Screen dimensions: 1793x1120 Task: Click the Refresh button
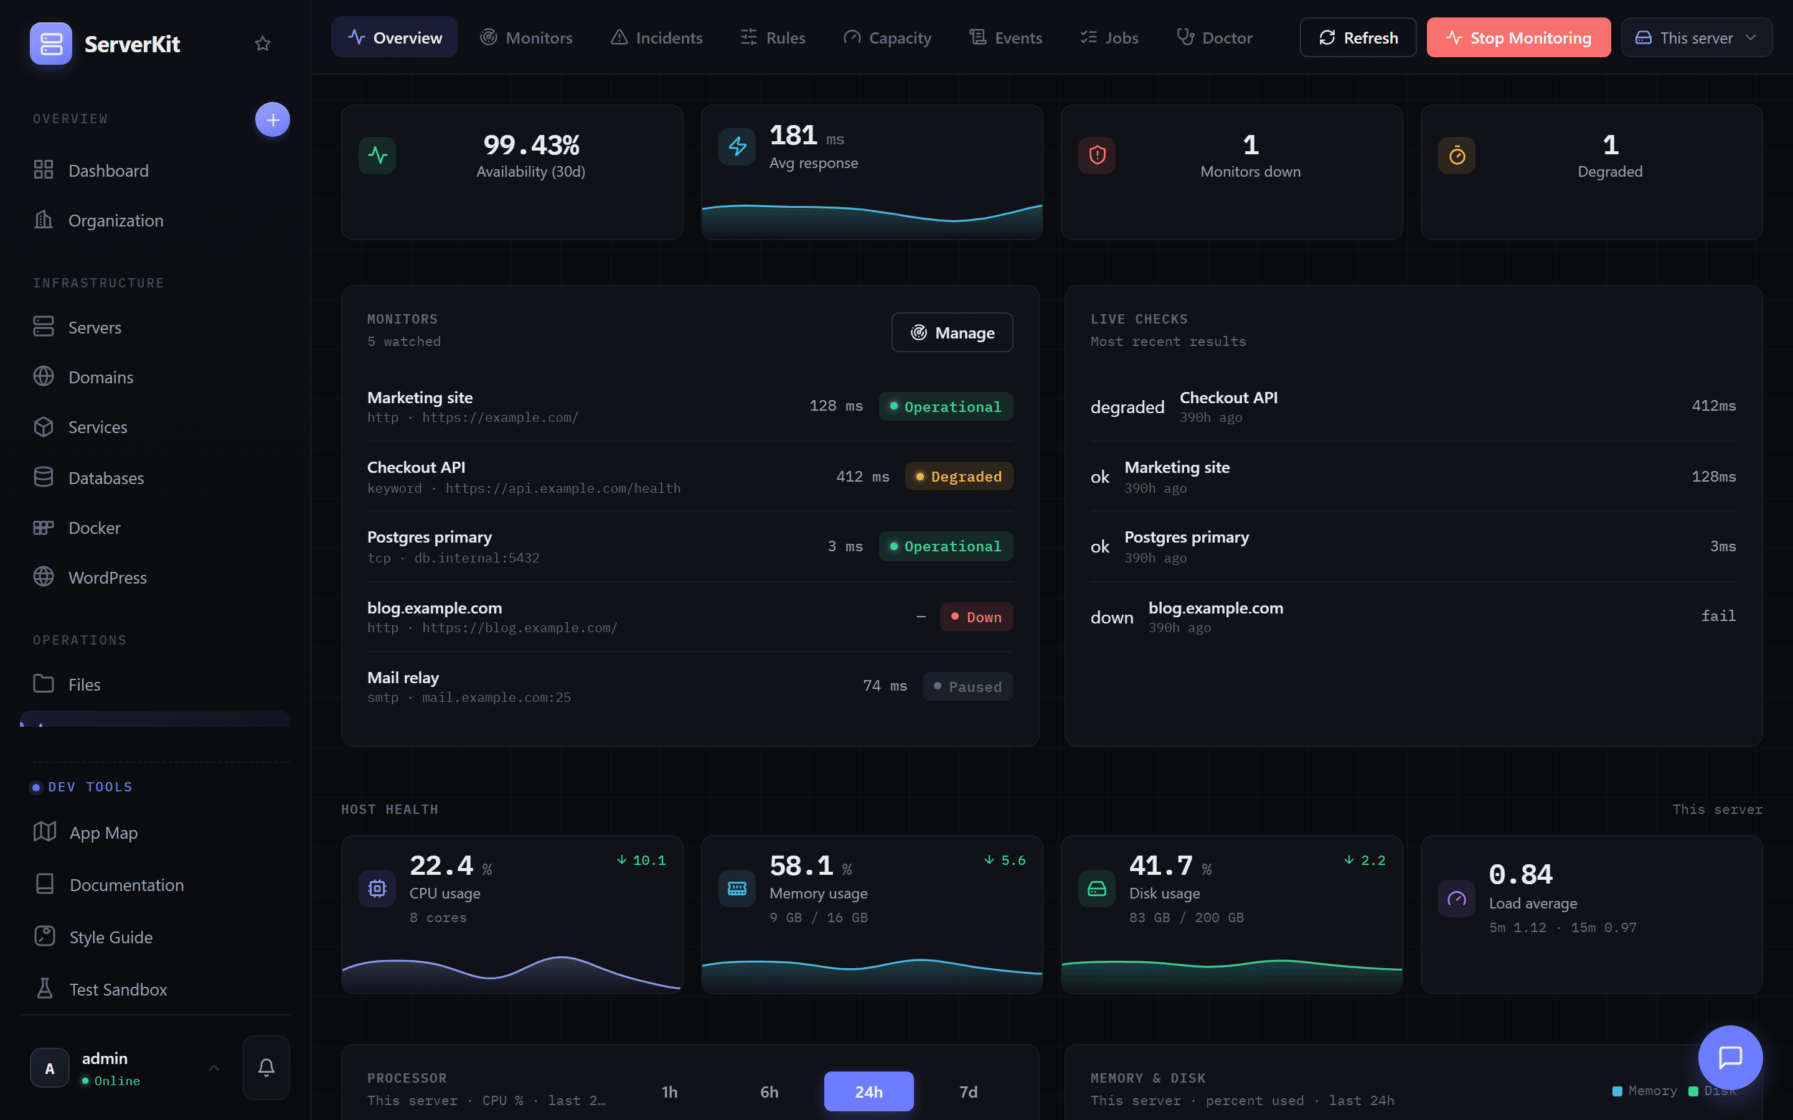tap(1358, 38)
